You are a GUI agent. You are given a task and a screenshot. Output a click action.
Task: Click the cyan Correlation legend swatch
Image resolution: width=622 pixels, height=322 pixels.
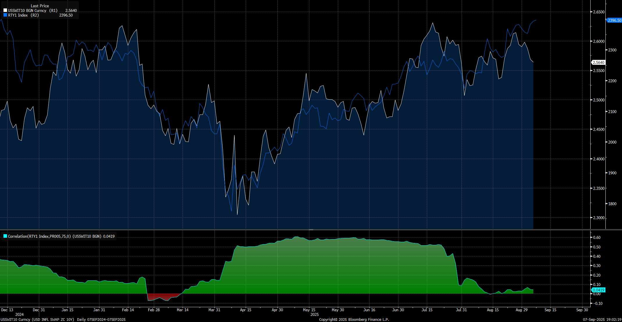click(5, 236)
